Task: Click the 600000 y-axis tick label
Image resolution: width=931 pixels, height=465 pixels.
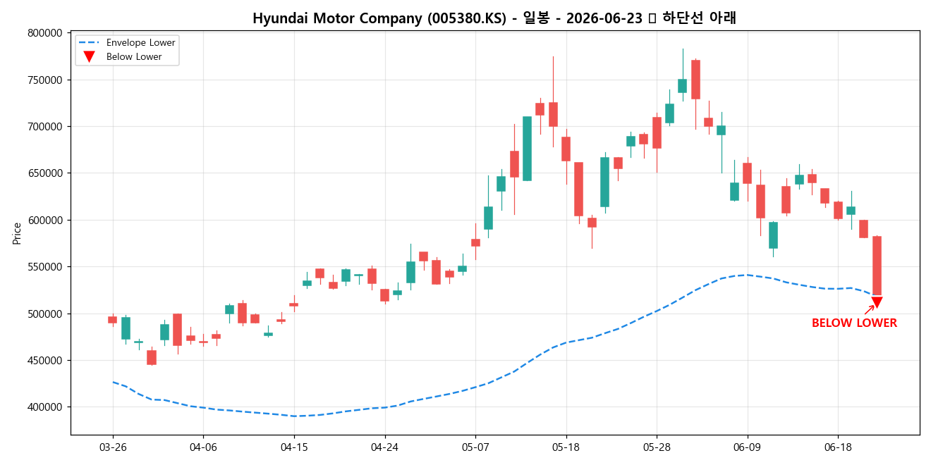Action: (45, 221)
